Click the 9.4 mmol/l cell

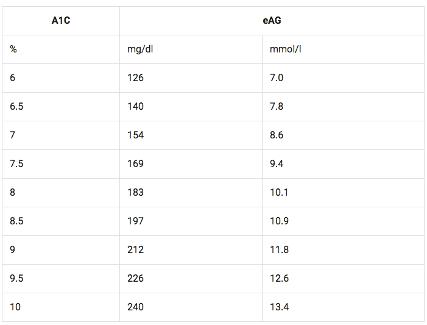pos(277,164)
